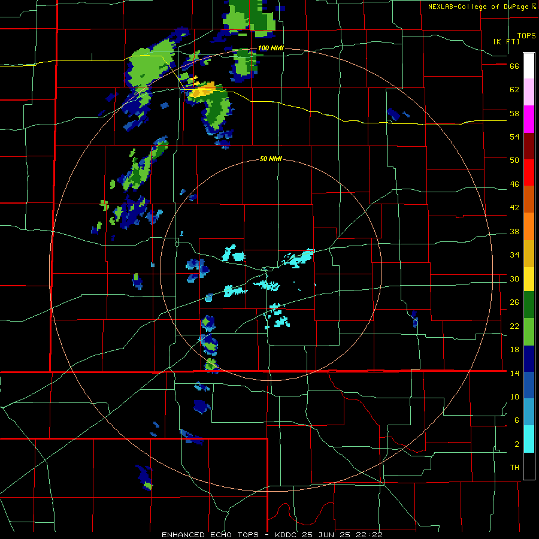The height and width of the screenshot is (539, 539).
Task: Click the 54 legend value
Action: 514,137
